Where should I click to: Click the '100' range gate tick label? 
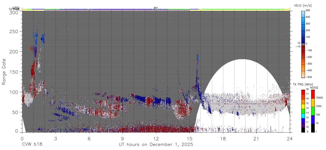(14, 92)
